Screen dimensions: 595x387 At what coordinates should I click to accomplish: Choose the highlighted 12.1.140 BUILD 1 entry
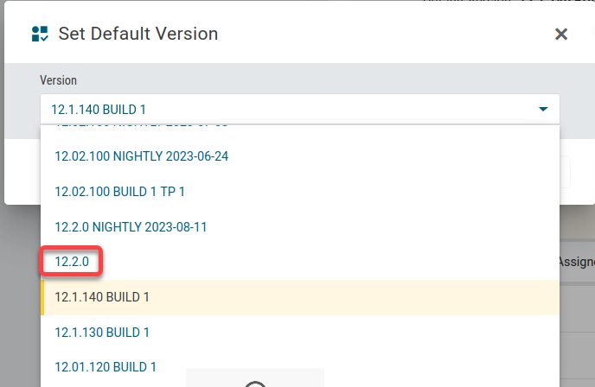[102, 296]
